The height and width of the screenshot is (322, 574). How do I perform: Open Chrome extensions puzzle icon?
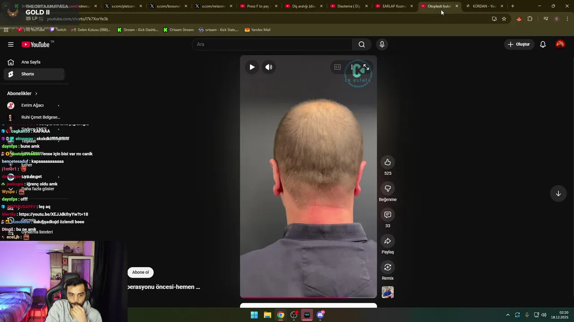[x=530, y=19]
